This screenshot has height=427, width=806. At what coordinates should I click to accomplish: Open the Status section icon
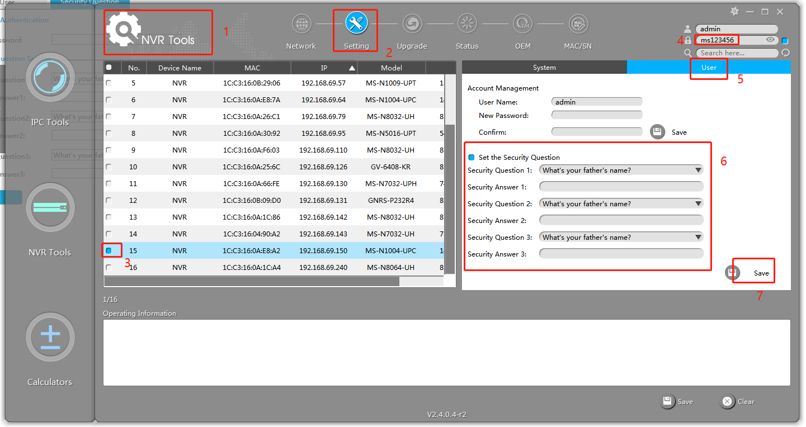click(x=467, y=24)
